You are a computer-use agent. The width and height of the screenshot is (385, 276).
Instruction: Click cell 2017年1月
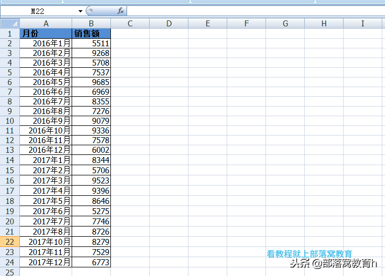[x=46, y=160]
